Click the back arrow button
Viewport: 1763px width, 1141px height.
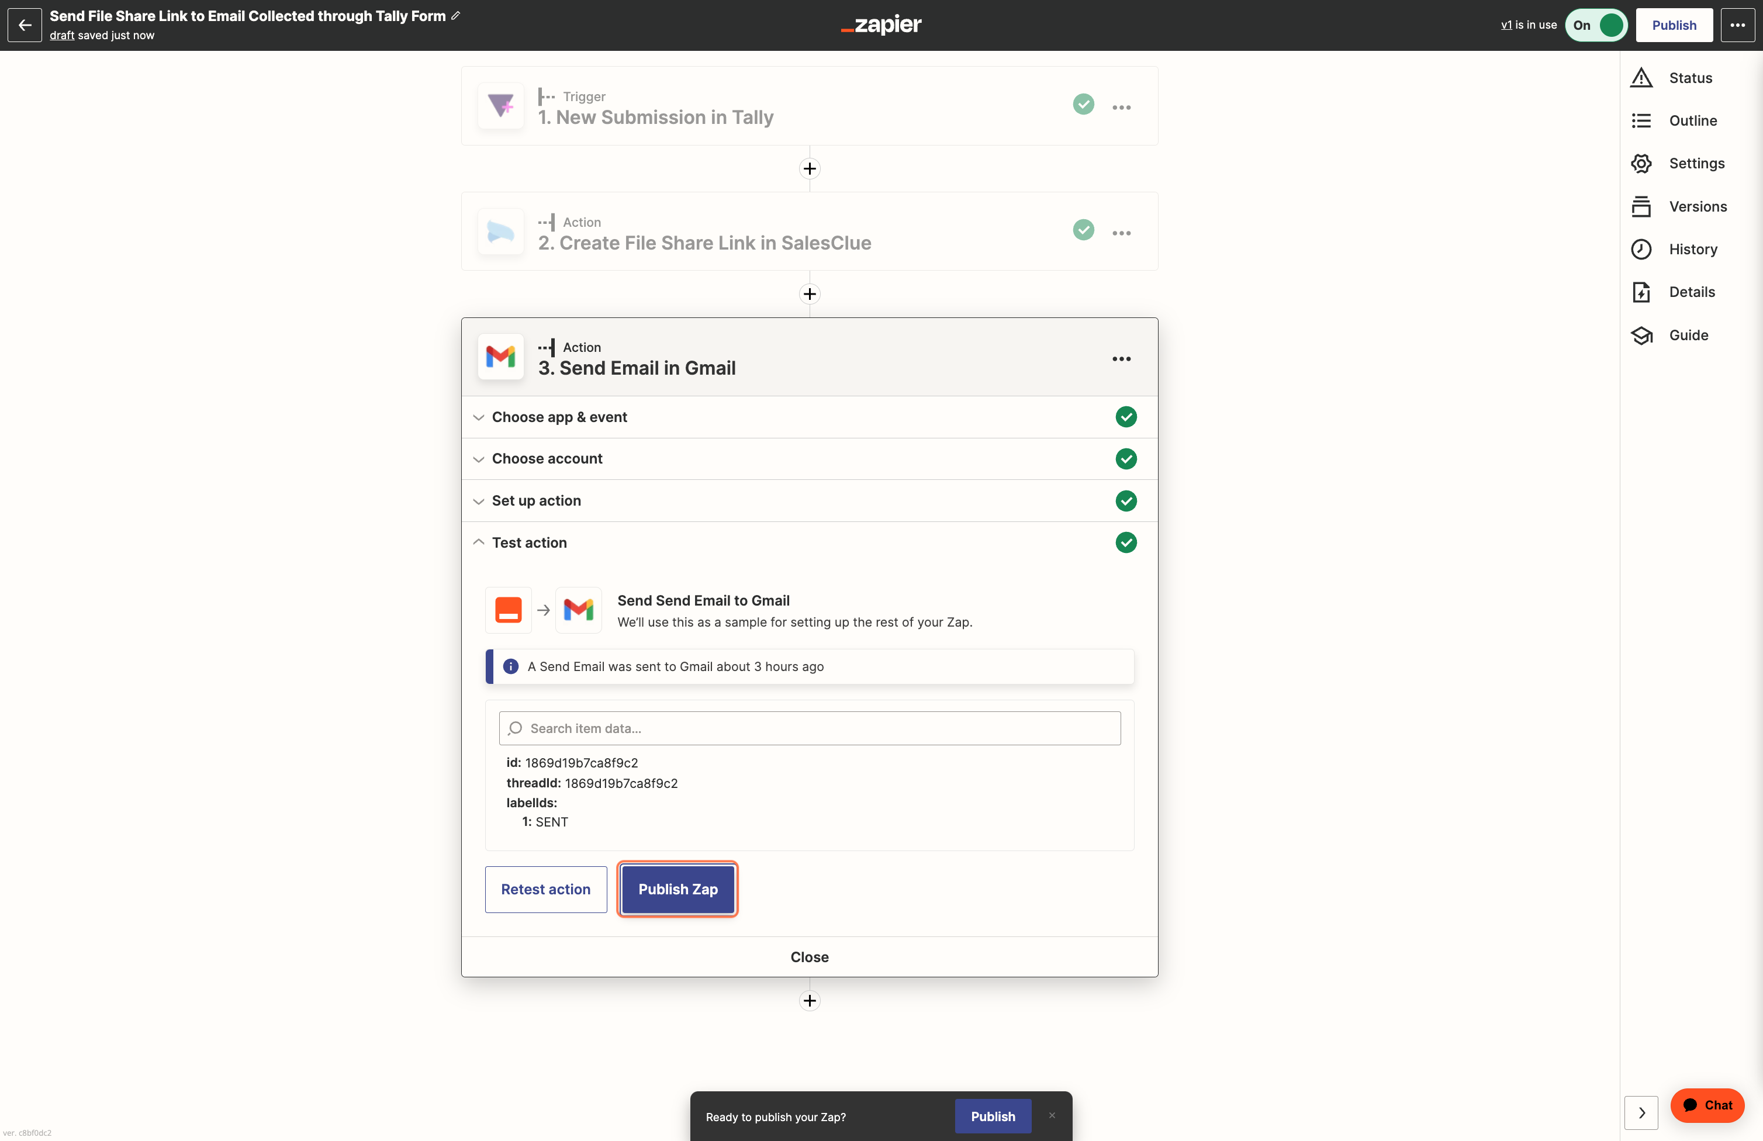(x=25, y=25)
